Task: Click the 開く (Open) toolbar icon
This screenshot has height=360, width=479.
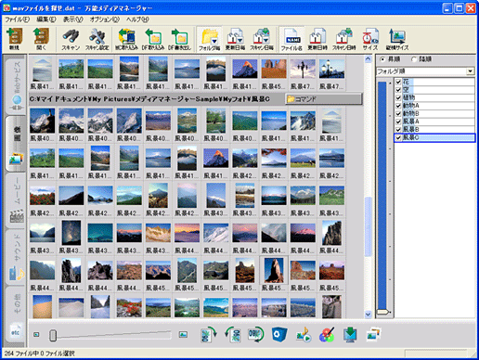Action: (x=41, y=39)
